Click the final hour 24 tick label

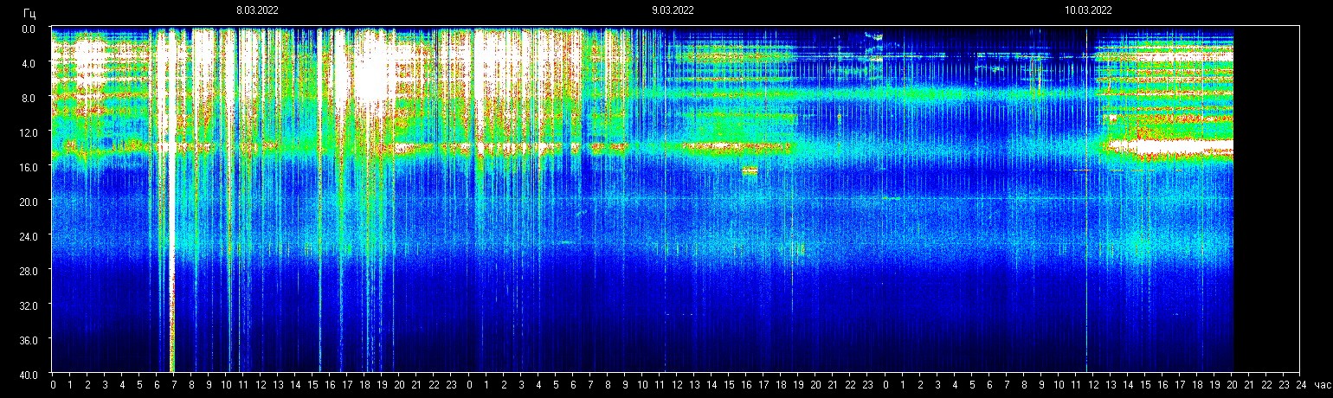point(1302,385)
